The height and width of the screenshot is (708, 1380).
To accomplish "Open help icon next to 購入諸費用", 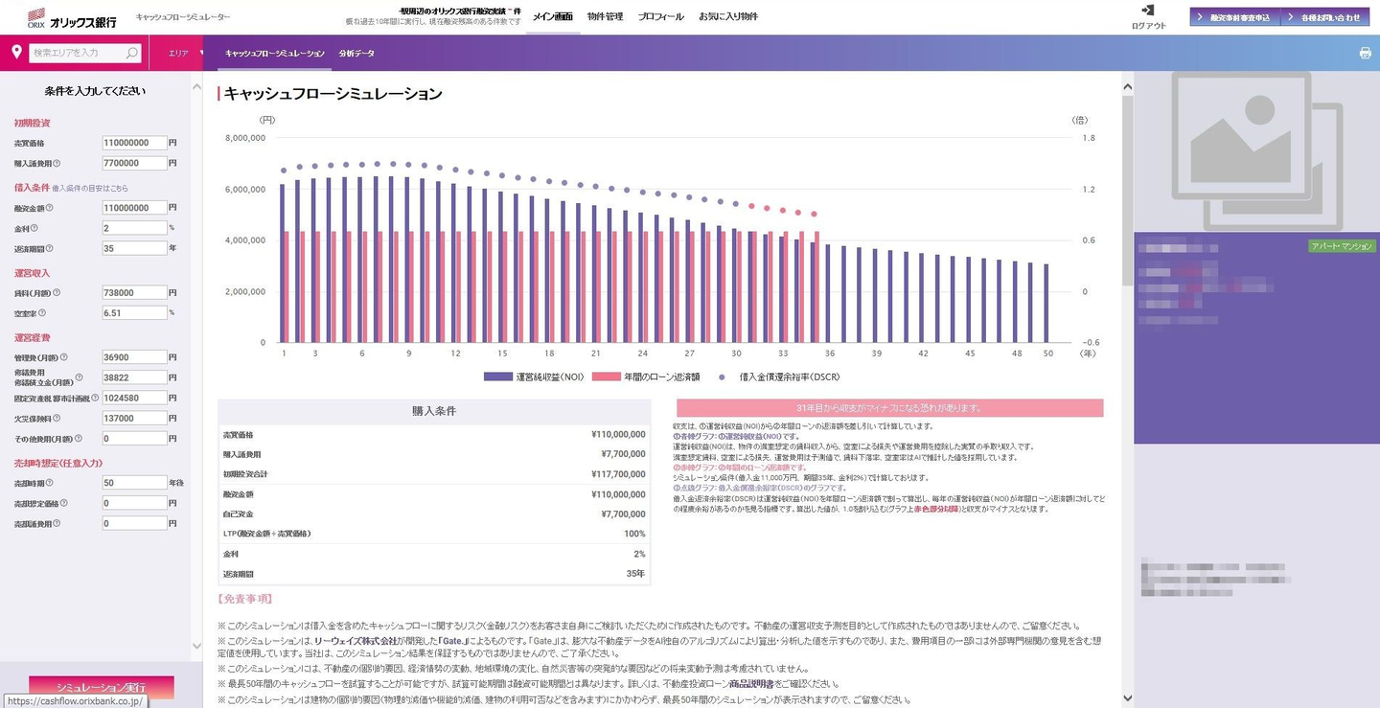I will click(x=57, y=164).
